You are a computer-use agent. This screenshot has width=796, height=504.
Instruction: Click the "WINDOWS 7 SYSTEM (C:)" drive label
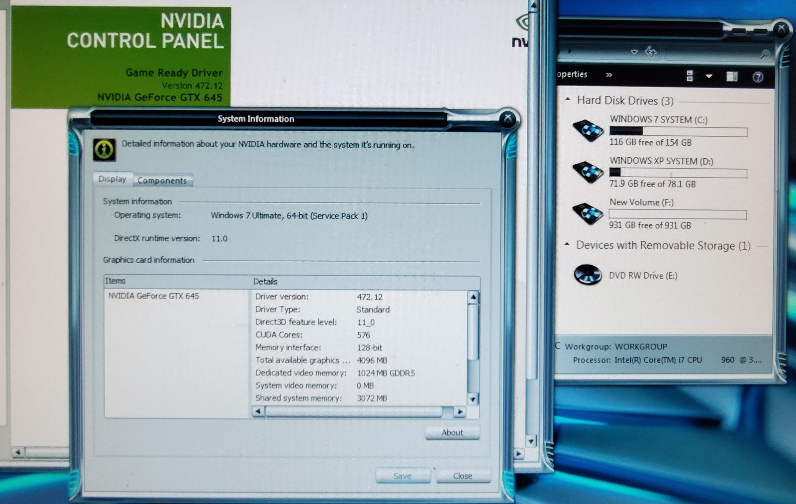click(x=659, y=119)
